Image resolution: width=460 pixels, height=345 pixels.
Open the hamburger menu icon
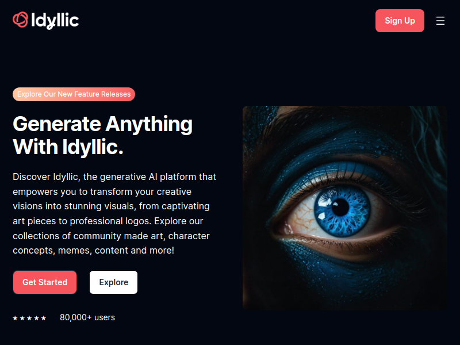tap(440, 21)
